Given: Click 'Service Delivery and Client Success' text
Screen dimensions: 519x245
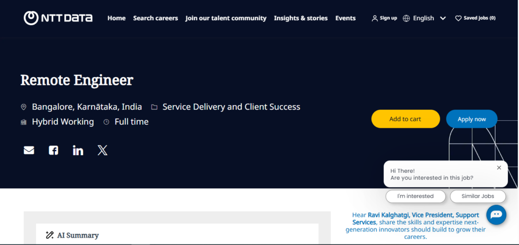Looking at the screenshot, I should point(231,107).
